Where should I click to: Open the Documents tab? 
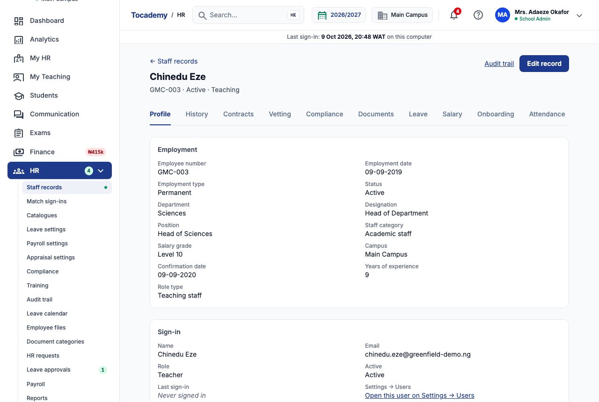pos(376,114)
